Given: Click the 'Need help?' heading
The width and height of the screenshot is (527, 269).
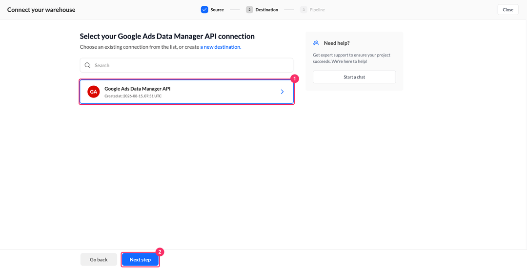Looking at the screenshot, I should (337, 43).
